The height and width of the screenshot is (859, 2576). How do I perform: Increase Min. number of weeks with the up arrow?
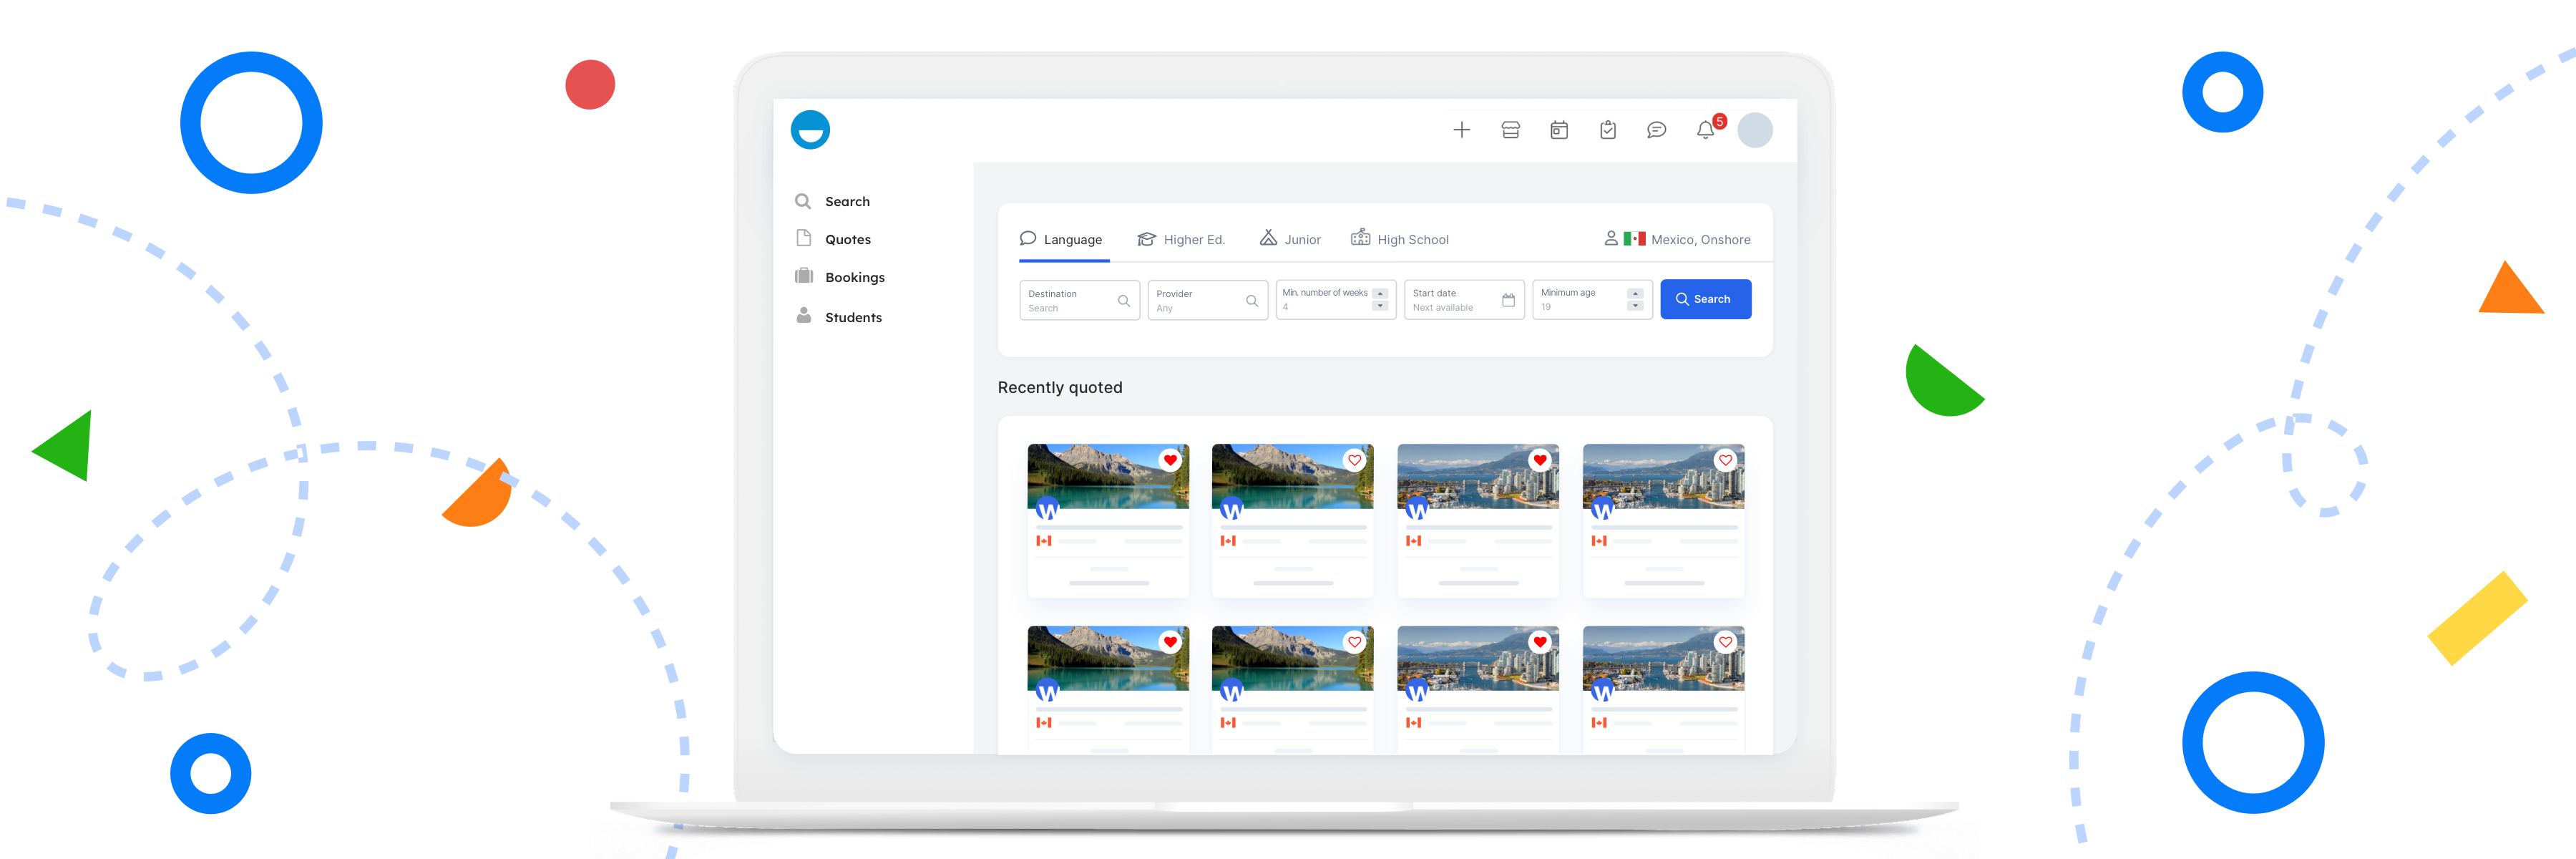1380,293
